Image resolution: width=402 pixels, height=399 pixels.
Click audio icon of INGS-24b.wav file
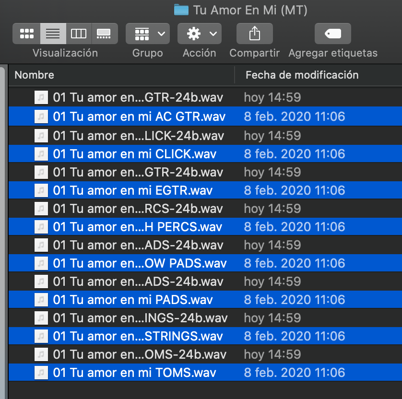click(x=41, y=317)
